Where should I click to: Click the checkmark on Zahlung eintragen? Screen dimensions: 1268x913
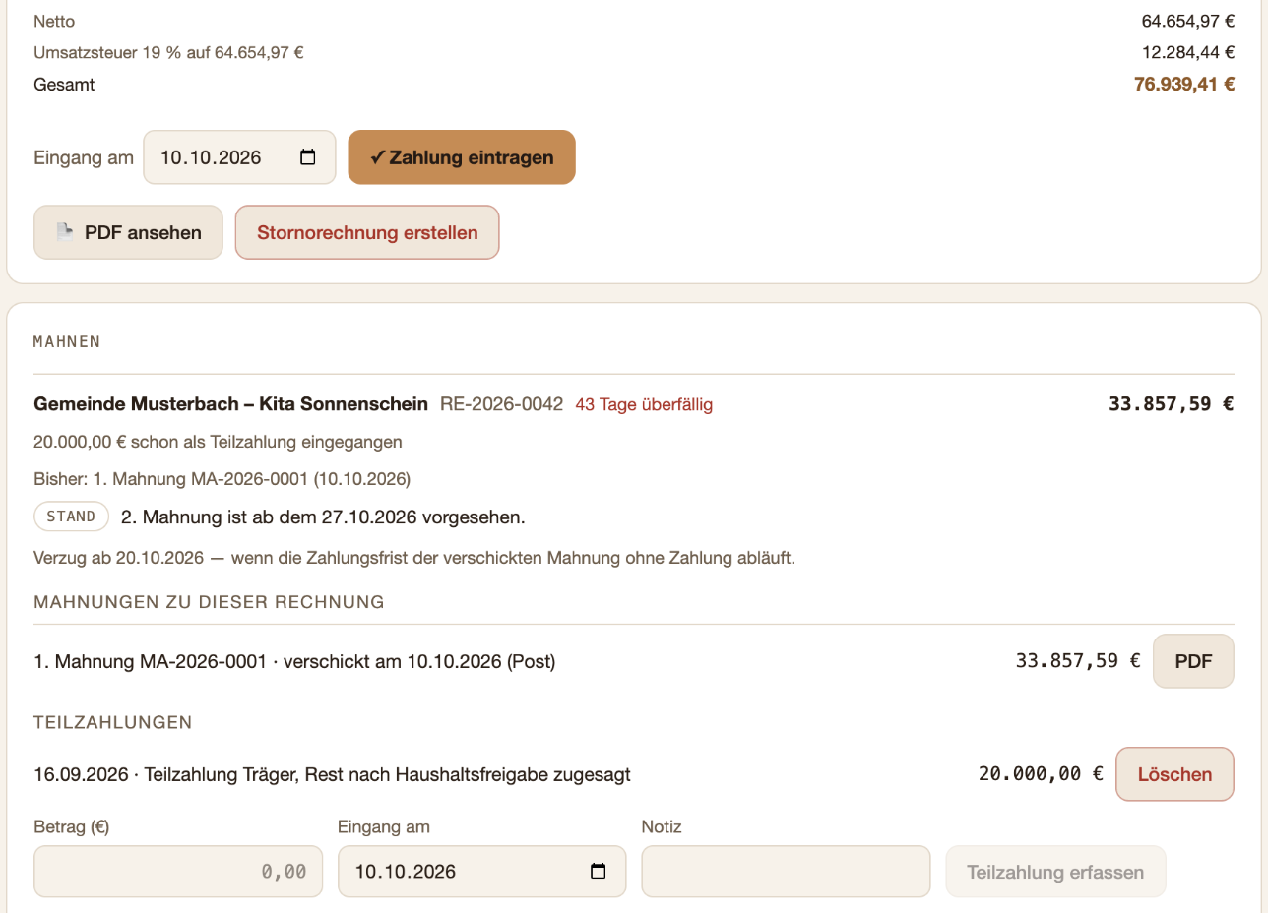[x=377, y=157]
